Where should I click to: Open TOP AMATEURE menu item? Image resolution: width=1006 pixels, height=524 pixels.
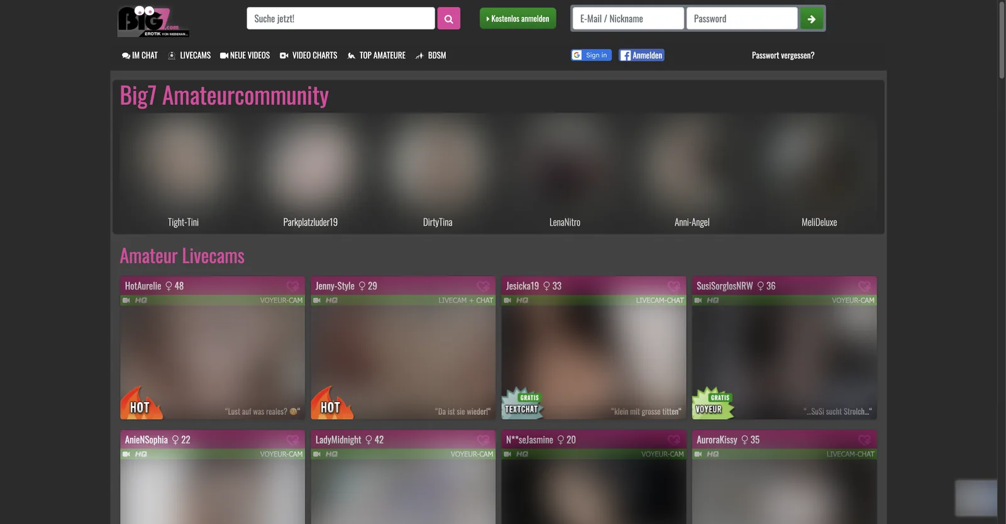376,55
